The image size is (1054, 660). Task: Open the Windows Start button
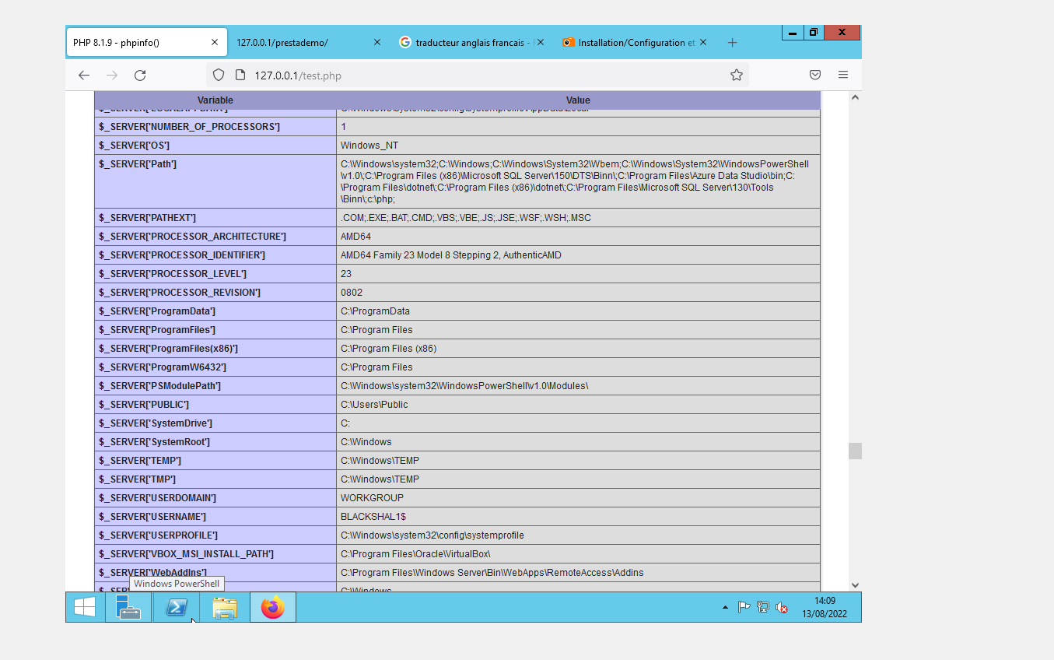[x=85, y=607]
